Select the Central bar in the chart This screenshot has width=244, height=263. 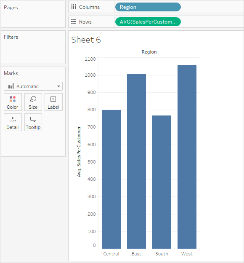click(111, 179)
